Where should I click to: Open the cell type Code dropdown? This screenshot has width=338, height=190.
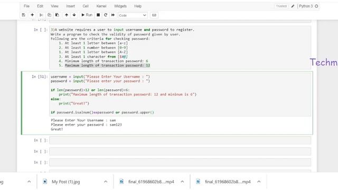[x=133, y=15]
